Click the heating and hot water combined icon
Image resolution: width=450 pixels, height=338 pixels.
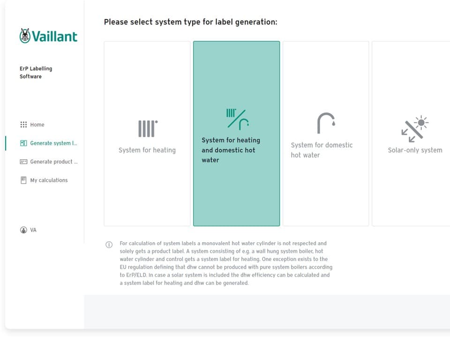click(237, 119)
